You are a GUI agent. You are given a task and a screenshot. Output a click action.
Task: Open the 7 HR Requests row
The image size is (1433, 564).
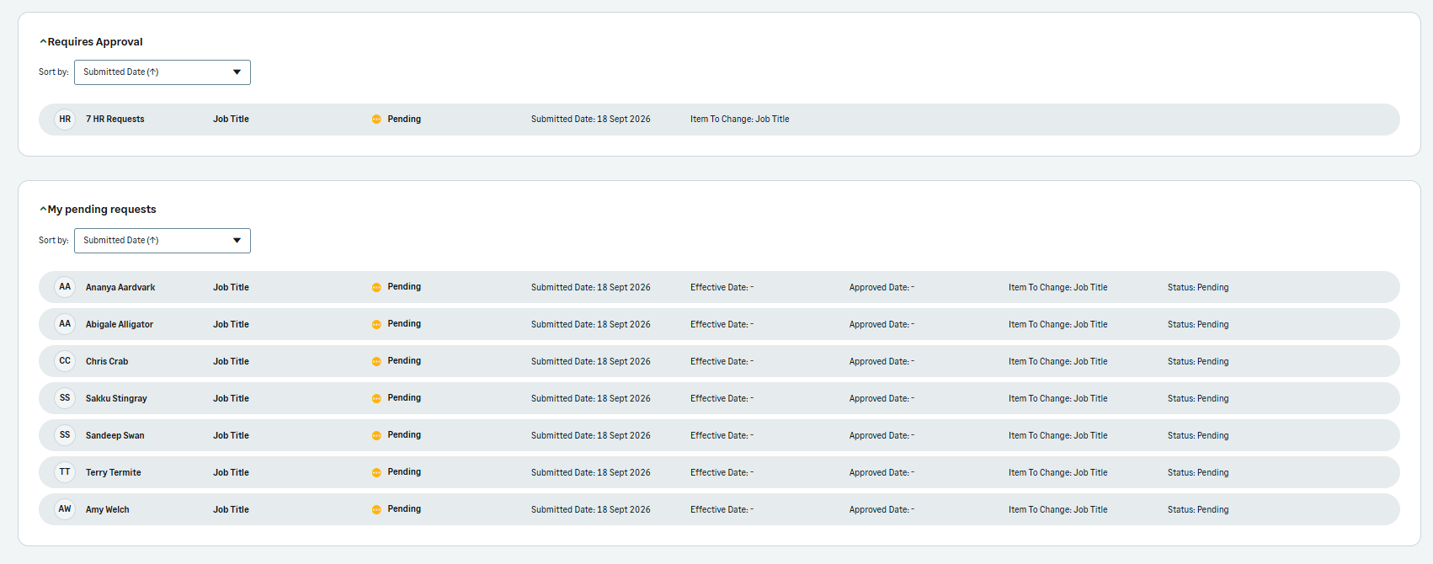pyautogui.click(x=719, y=120)
